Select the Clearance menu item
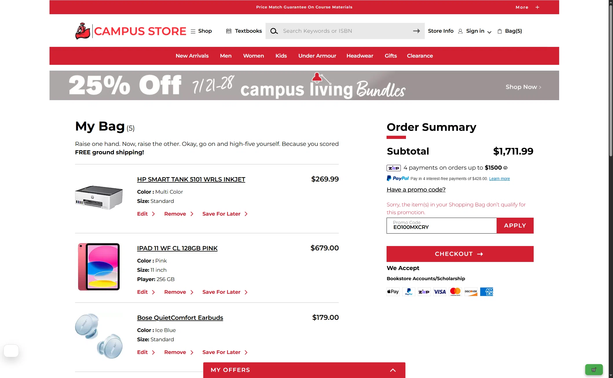This screenshot has height=378, width=613. coord(420,56)
